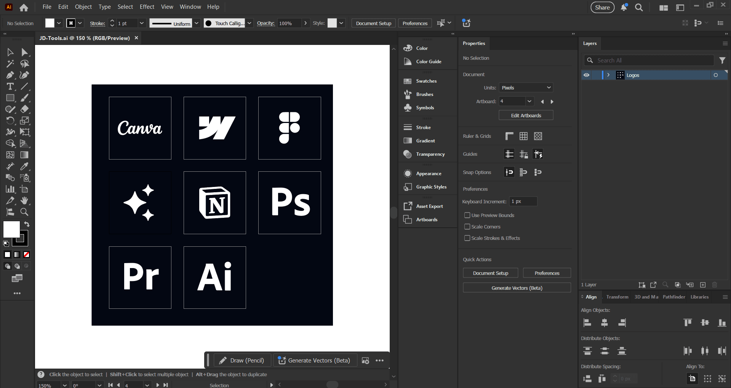Screen dimensions: 731x388
Task: Expand the Logos layer
Action: pos(608,75)
